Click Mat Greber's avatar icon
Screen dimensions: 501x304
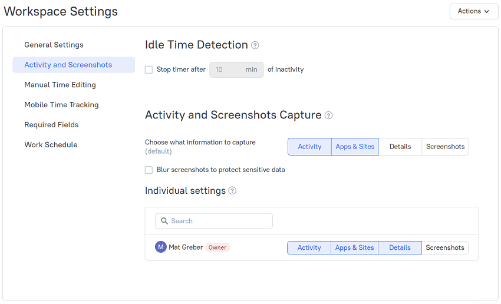(x=161, y=247)
